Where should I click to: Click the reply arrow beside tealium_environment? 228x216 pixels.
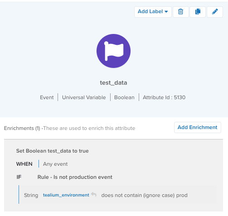(x=94, y=194)
